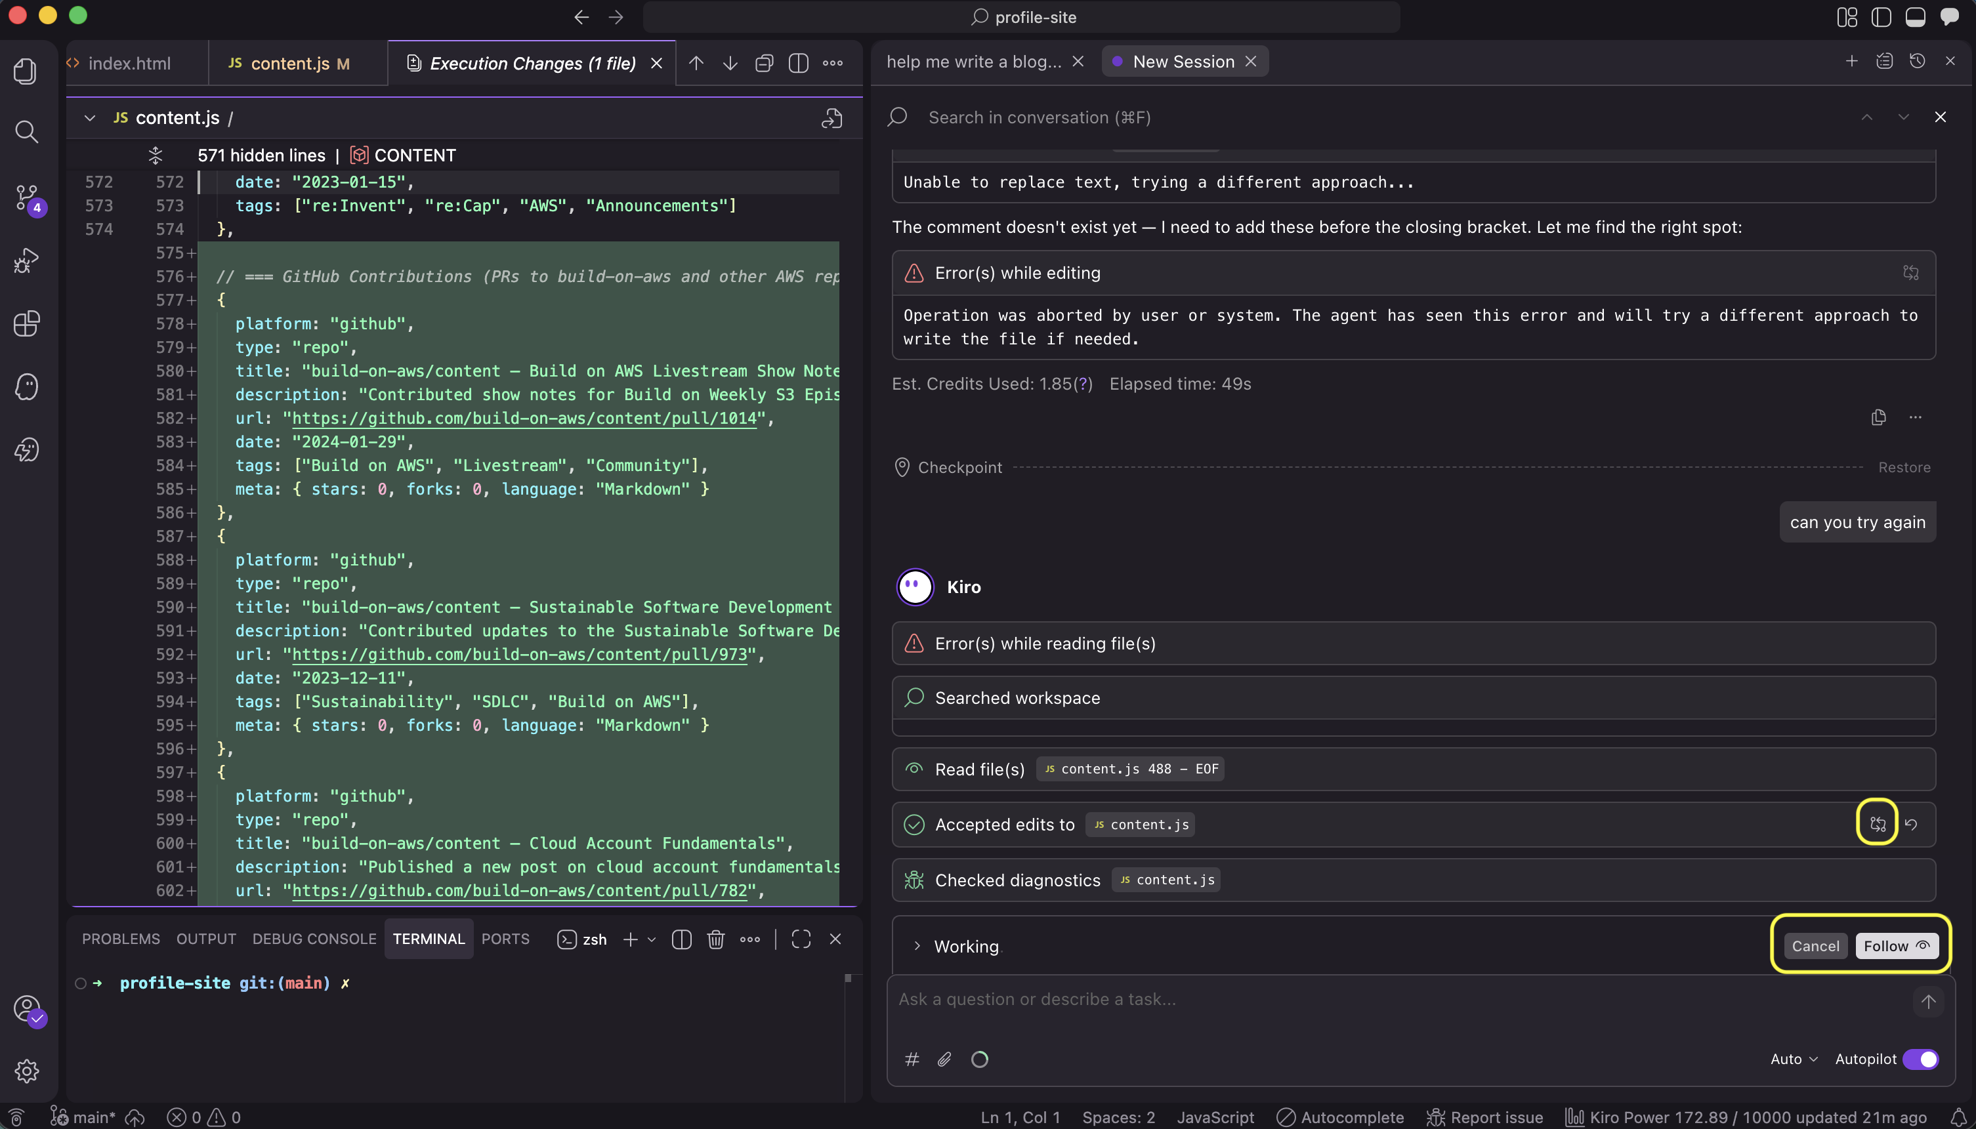This screenshot has width=1976, height=1129.
Task: Open the Explorer icon in the activity bar
Action: [x=26, y=72]
